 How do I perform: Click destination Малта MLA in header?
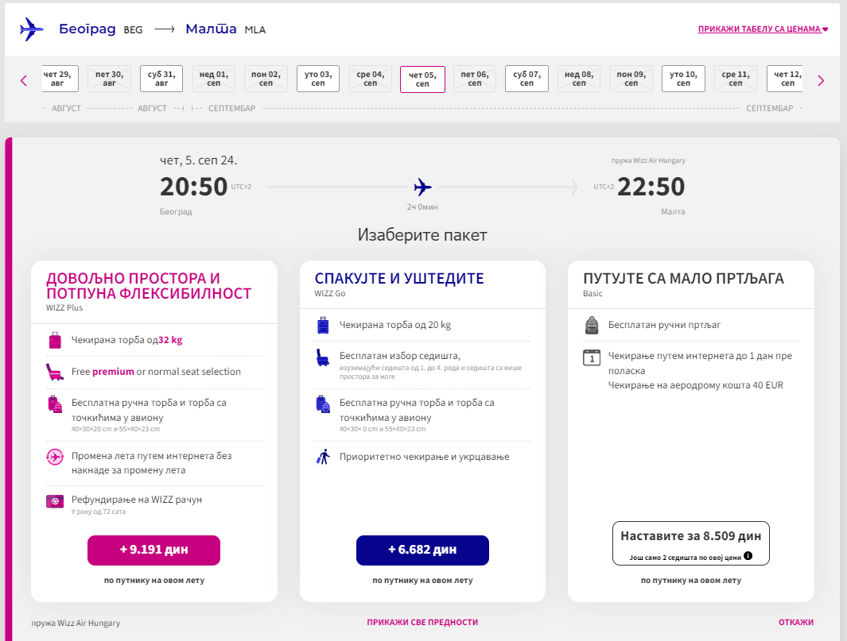coord(225,29)
